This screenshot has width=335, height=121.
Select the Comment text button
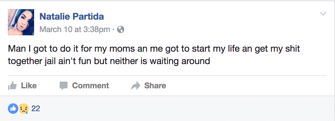pos(90,86)
